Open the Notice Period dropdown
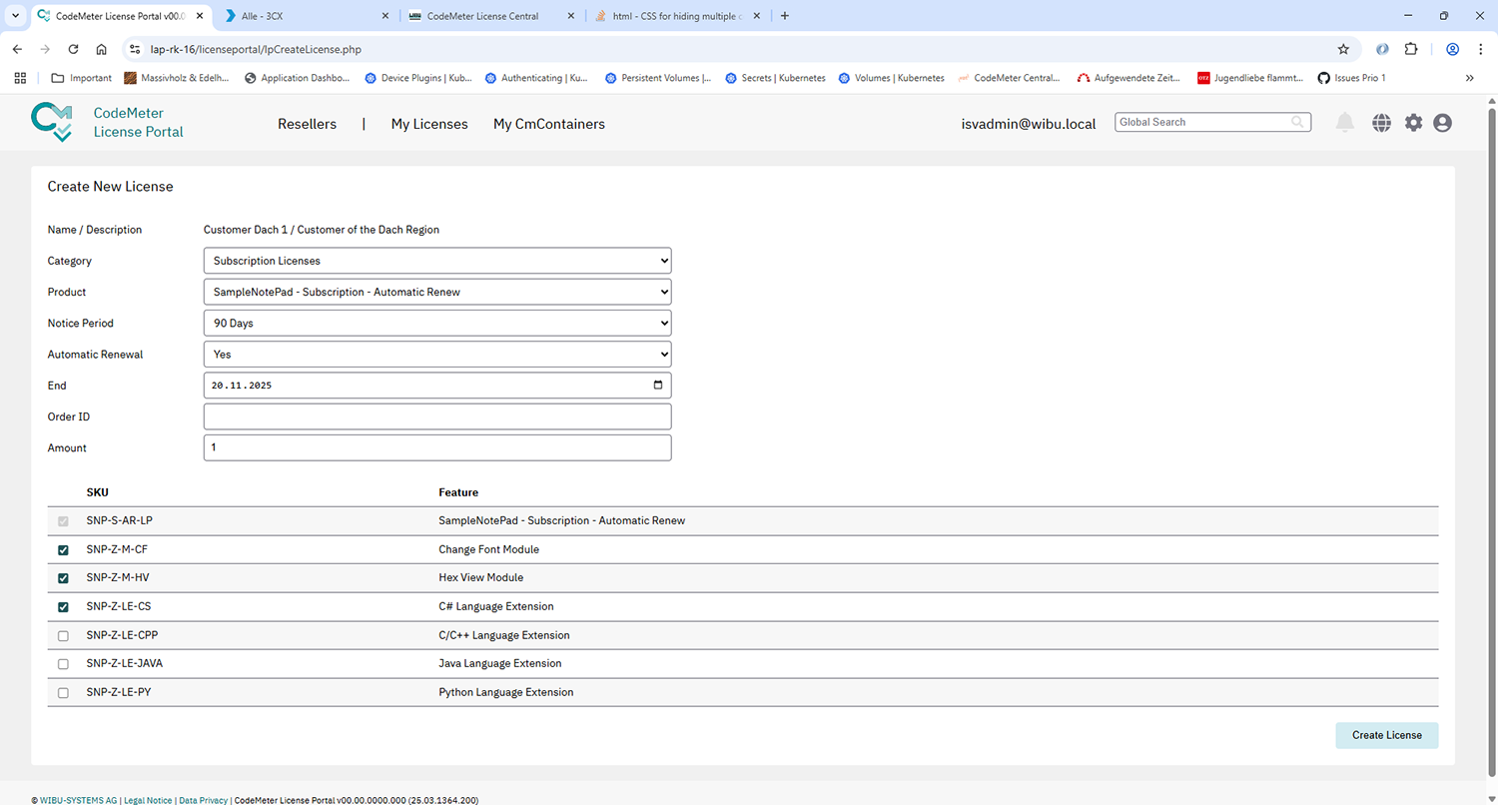The image size is (1498, 805). pos(437,324)
